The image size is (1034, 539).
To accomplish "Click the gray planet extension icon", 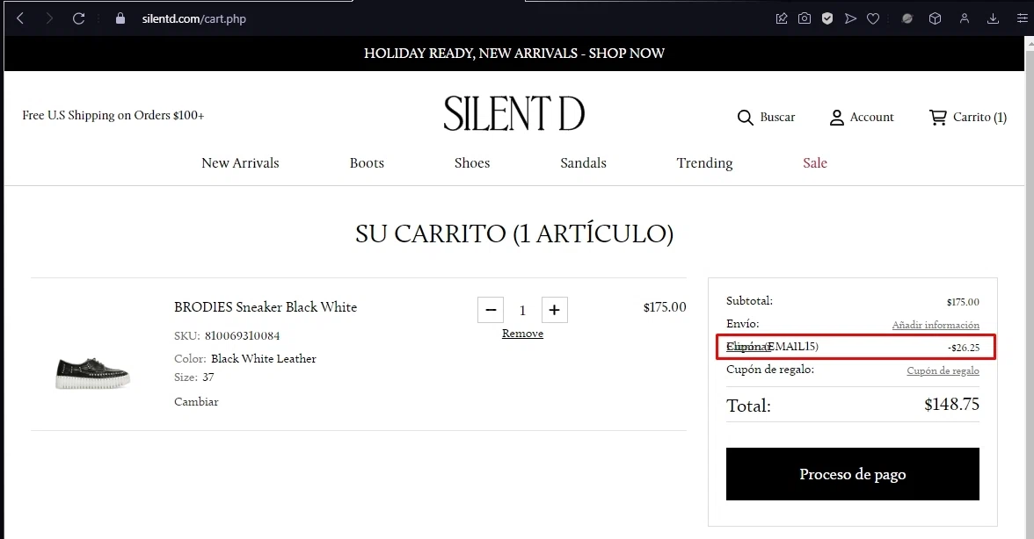I will (x=907, y=18).
